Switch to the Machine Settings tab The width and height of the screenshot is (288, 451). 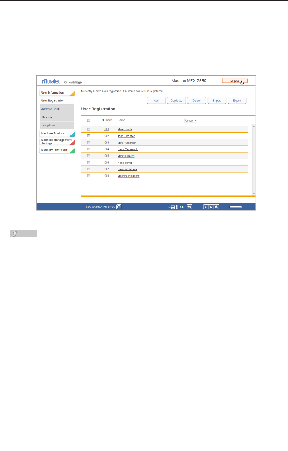pos(57,134)
